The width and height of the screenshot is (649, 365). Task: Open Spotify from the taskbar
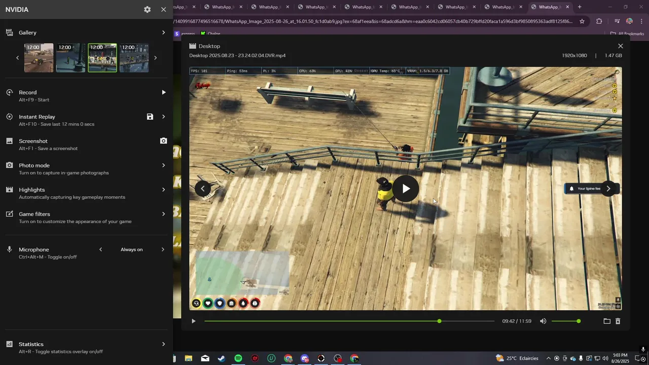coord(238,358)
